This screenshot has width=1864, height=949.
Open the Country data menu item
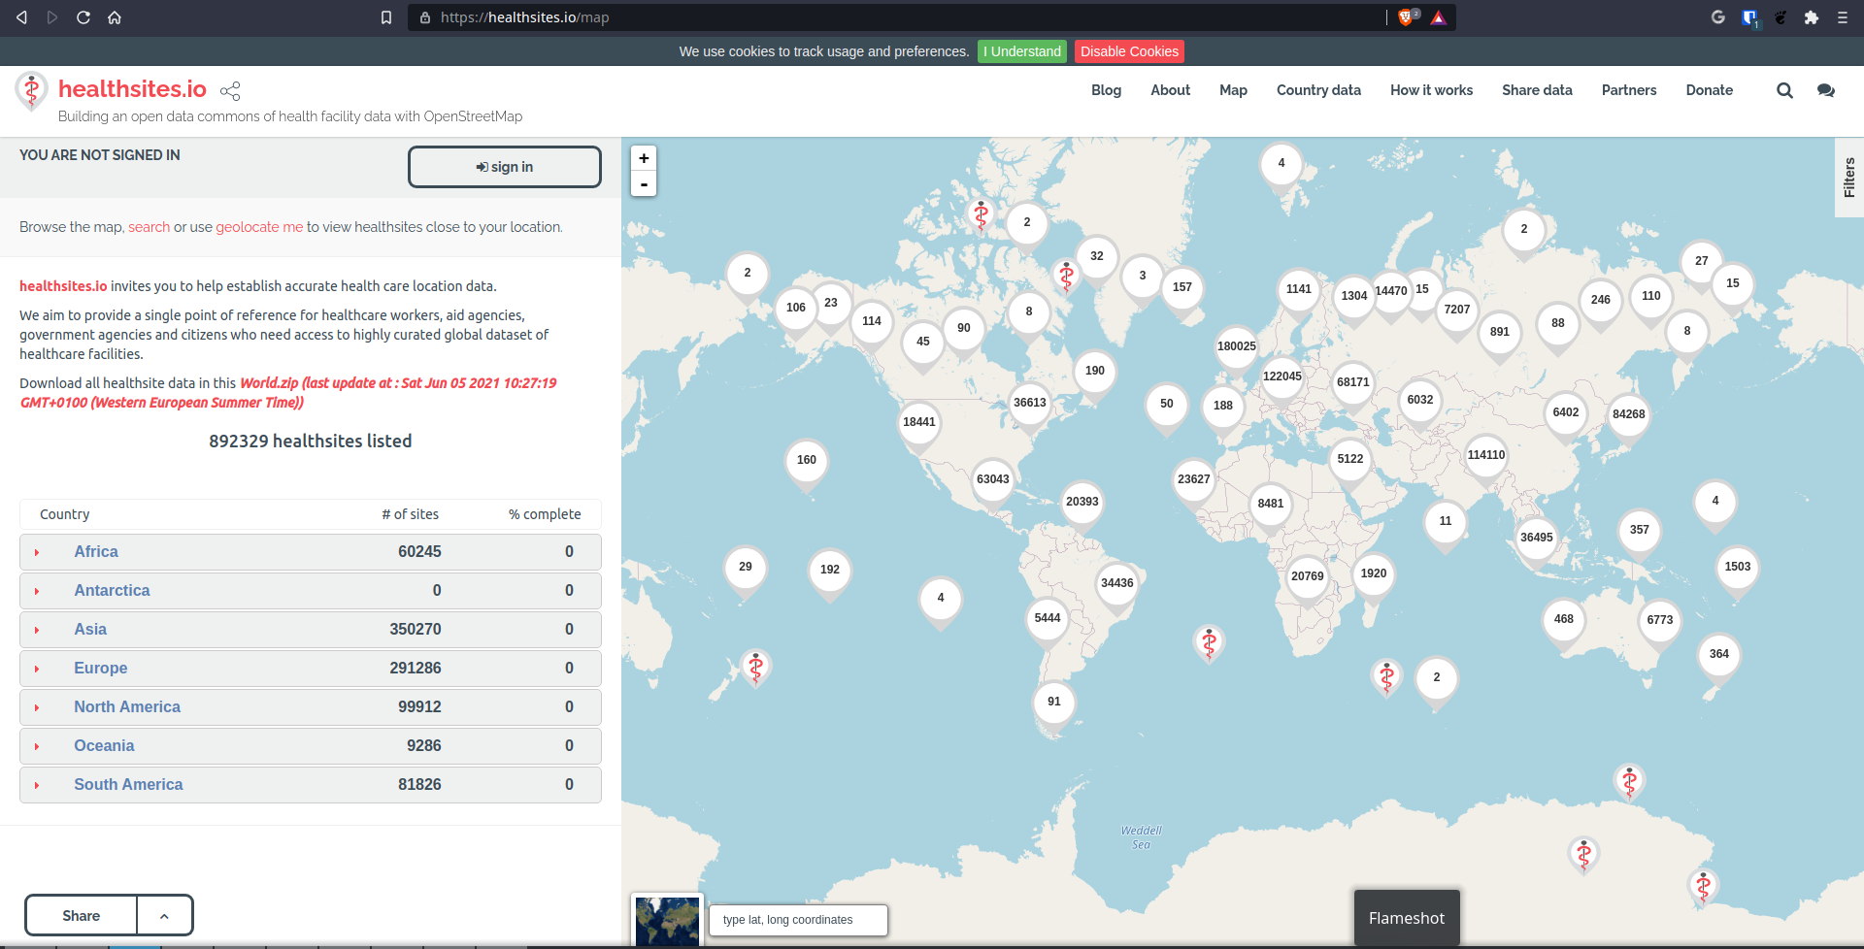[x=1317, y=90]
